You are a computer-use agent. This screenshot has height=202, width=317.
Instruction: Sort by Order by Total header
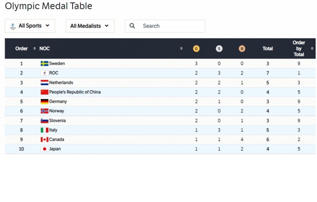click(299, 49)
